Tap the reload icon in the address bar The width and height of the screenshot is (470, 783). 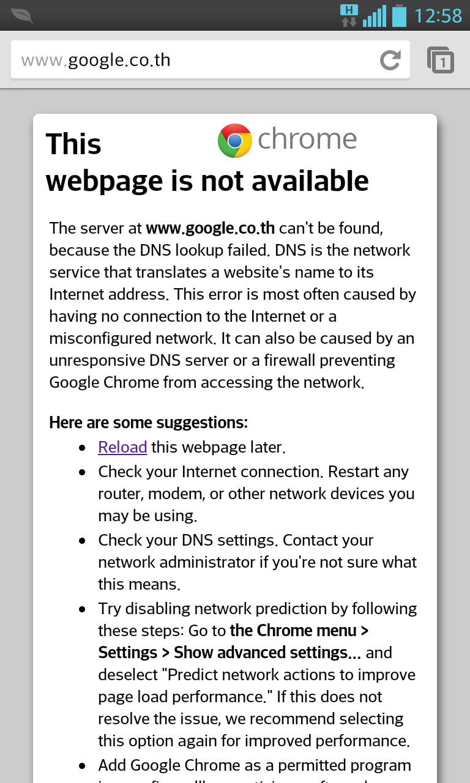[390, 60]
